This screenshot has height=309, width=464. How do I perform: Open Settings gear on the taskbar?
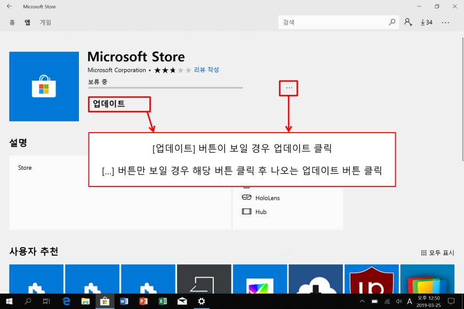202,302
